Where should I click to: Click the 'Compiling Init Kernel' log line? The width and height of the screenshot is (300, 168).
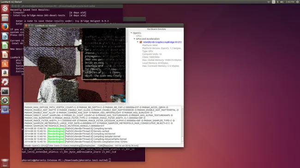pyautogui.click(x=70, y=134)
